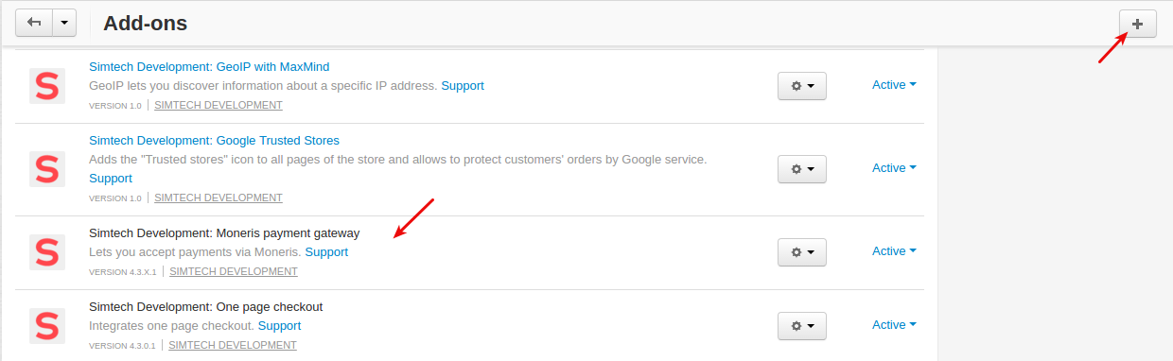
Task: Open Google Trusted Stores title link
Action: [x=214, y=141]
